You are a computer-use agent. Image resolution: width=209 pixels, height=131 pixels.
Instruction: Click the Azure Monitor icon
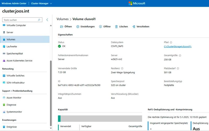(4, 98)
